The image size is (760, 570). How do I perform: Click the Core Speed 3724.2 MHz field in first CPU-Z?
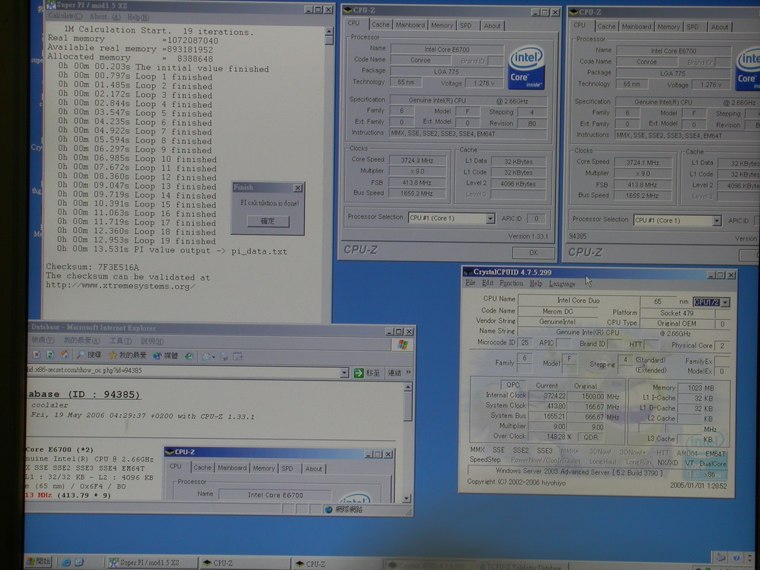click(x=417, y=160)
